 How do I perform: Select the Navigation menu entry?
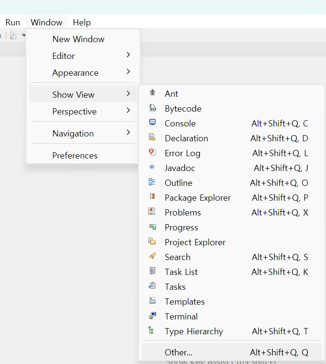tap(83, 134)
